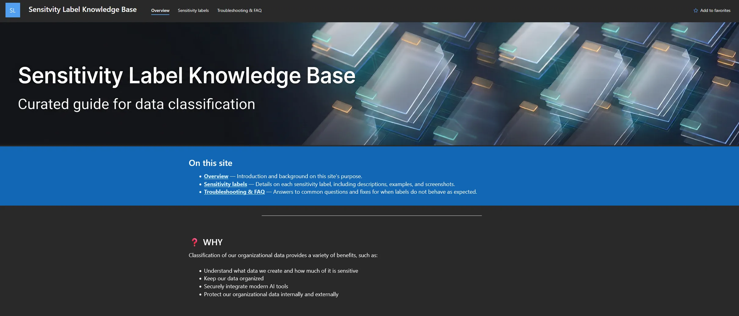739x316 pixels.
Task: Click the WHY section heading
Action: coord(213,242)
